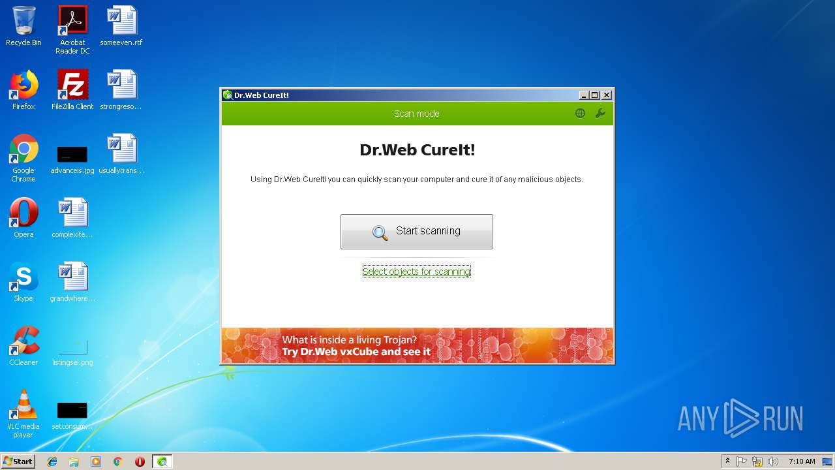Minimize the Dr.Web CureIt! window

point(583,95)
